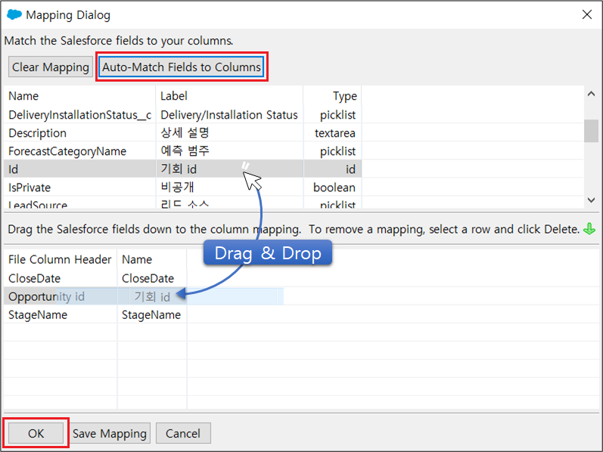Select the ForecastCategoryName field
Viewport: 603px width, 452px height.
coord(67,151)
